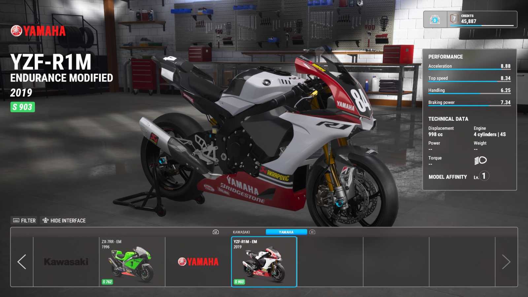The width and height of the screenshot is (528, 297).
Task: Open the mailbox messages icon
Action: pos(435,20)
